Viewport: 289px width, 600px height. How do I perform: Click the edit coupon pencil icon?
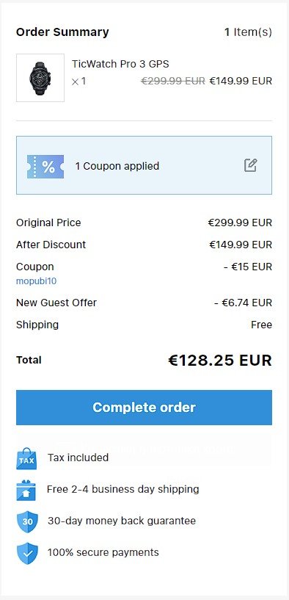pos(250,165)
